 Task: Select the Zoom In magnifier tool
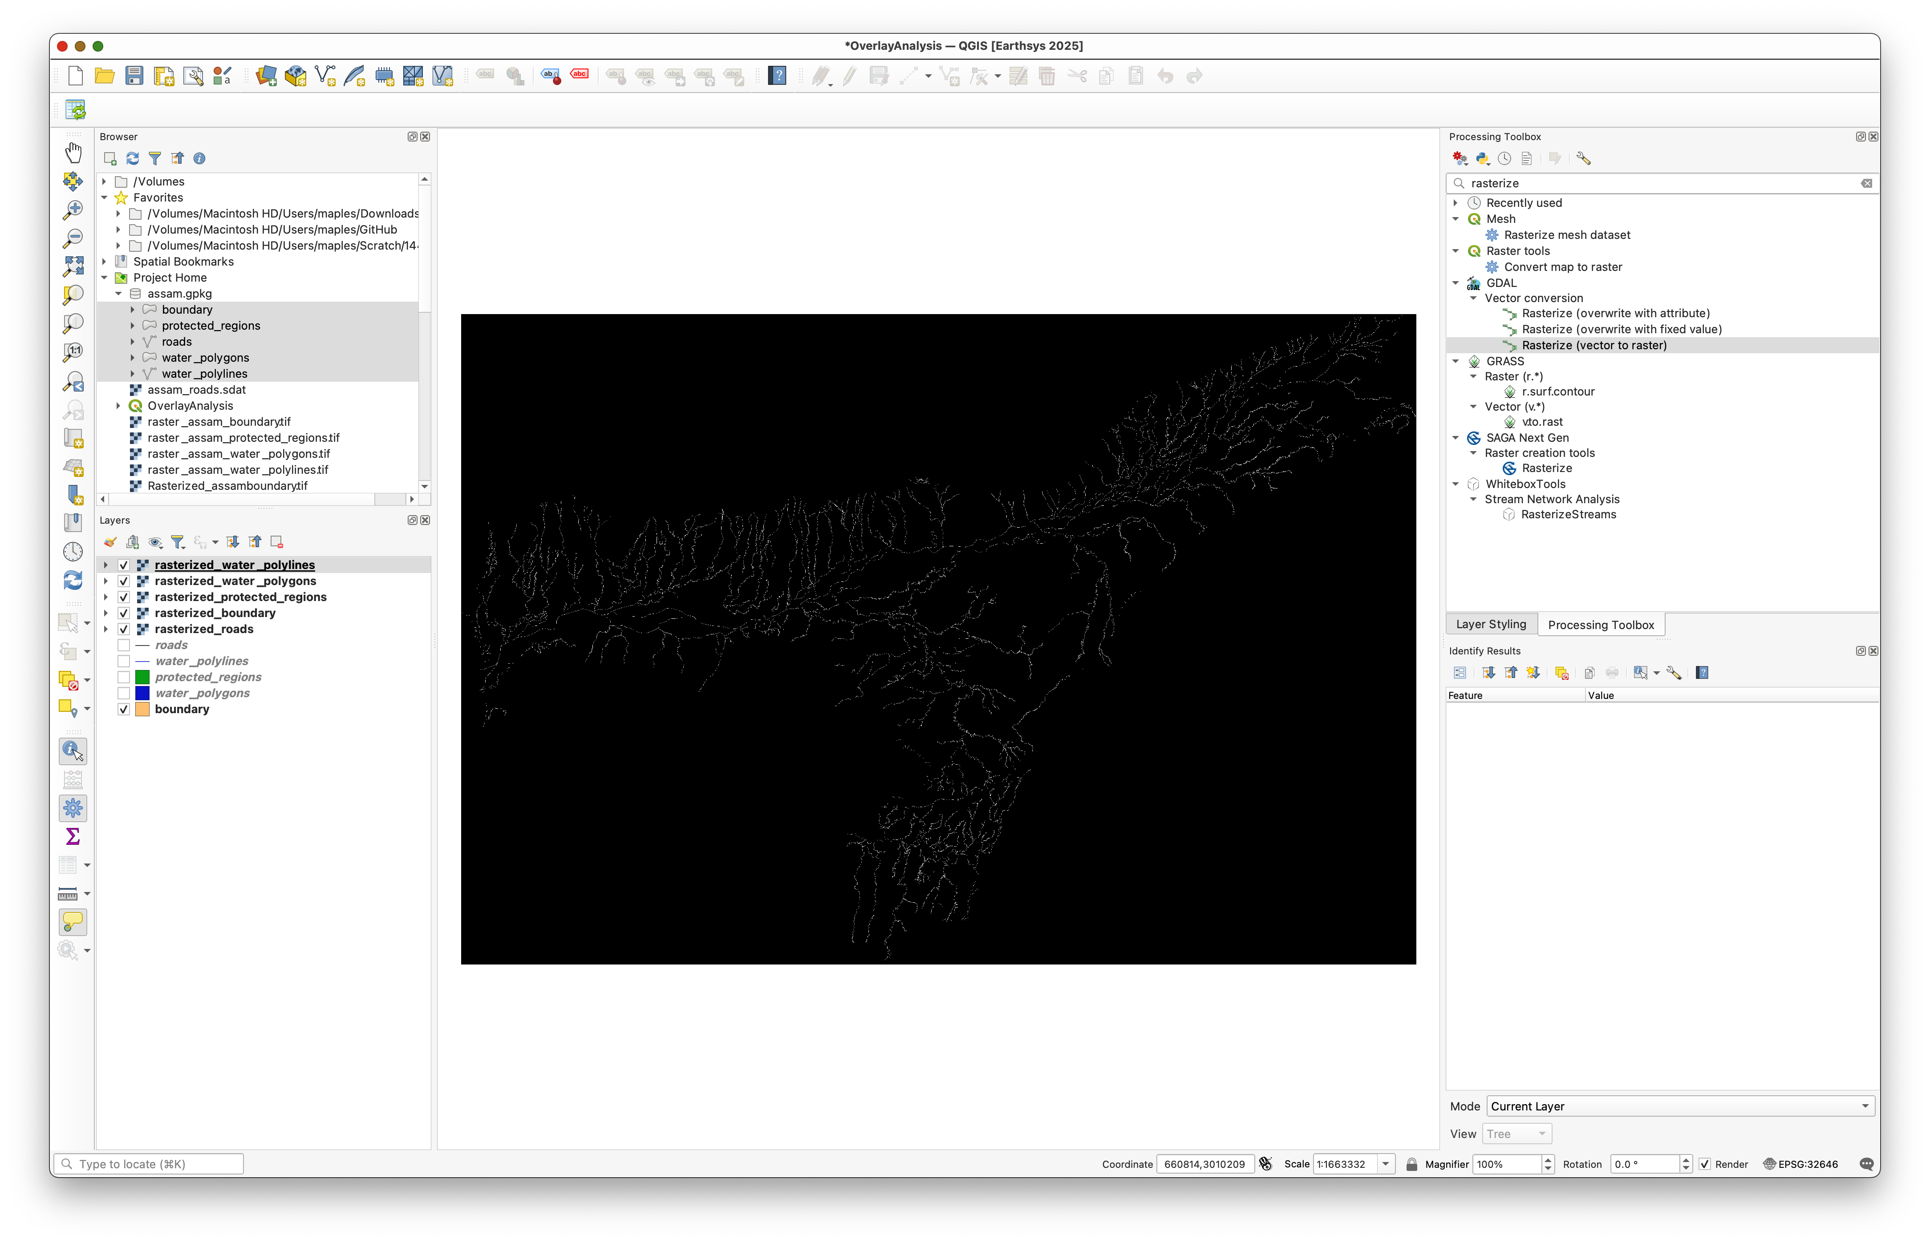point(73,210)
